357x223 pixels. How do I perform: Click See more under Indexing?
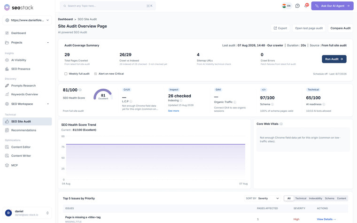(173, 111)
